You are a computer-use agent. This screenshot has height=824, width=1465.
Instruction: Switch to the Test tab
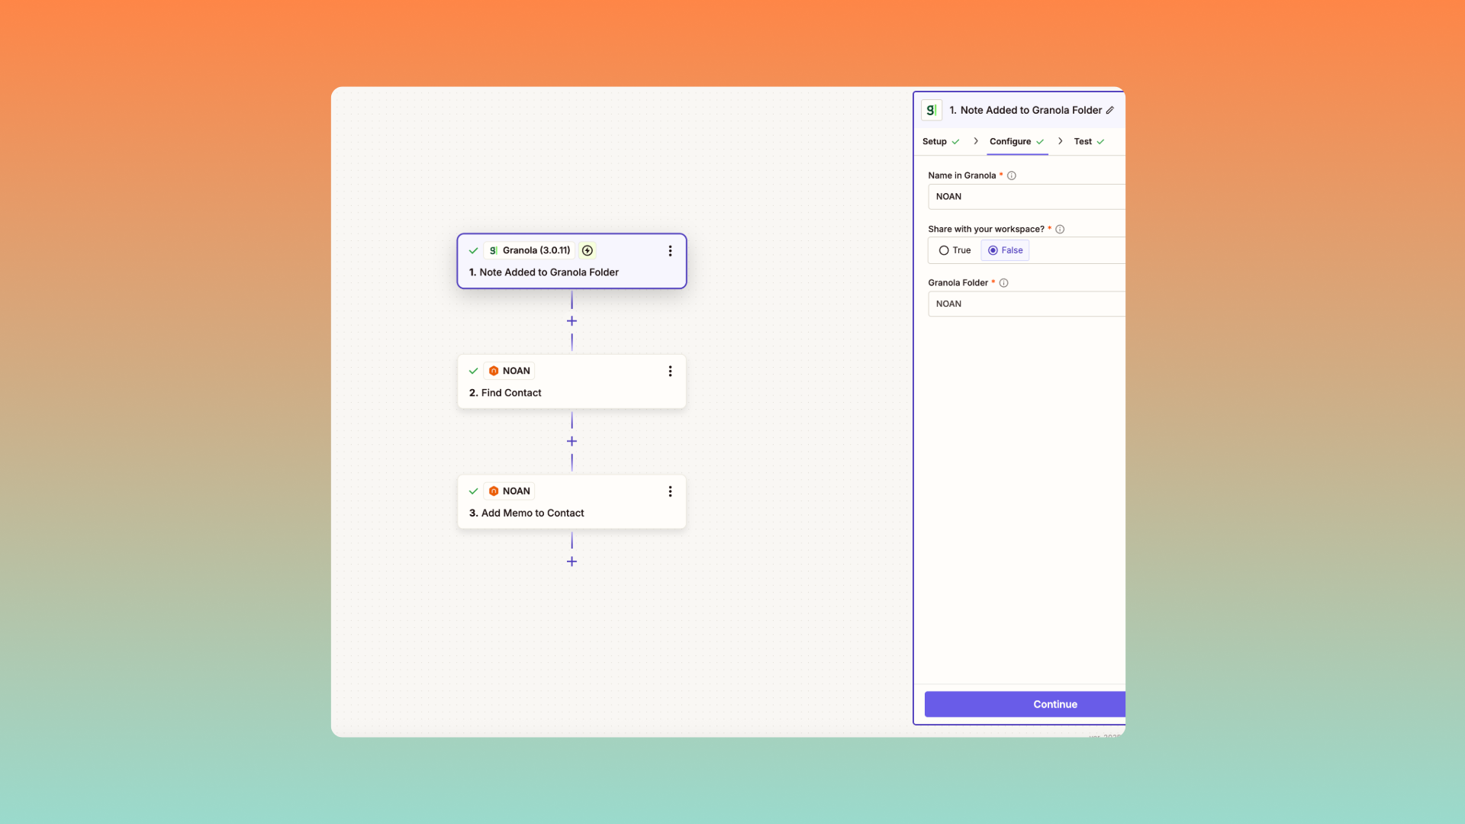1083,142
